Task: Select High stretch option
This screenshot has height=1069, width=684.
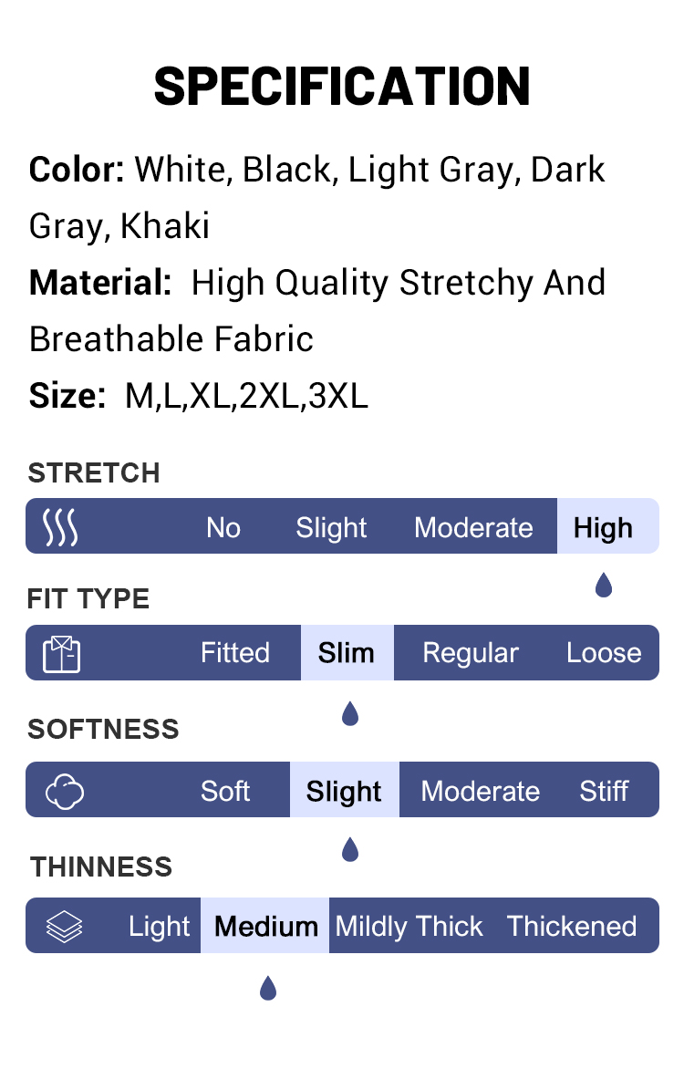Action: 603,527
